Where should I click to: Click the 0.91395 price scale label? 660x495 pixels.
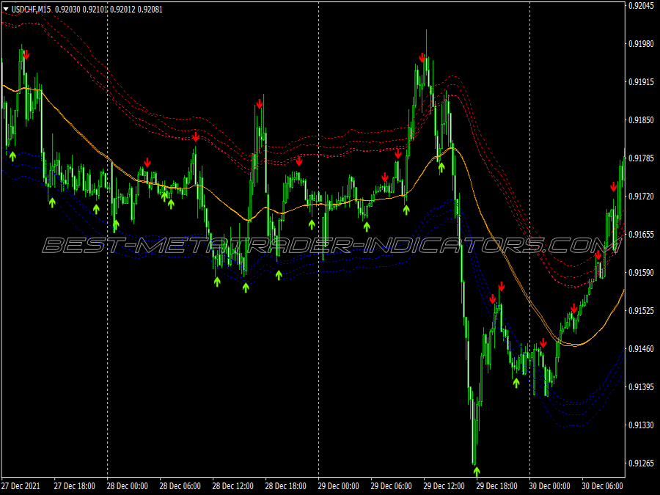tap(641, 386)
